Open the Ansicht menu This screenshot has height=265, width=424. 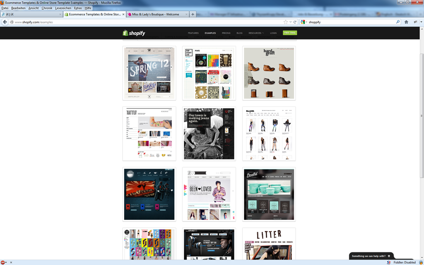click(x=34, y=8)
